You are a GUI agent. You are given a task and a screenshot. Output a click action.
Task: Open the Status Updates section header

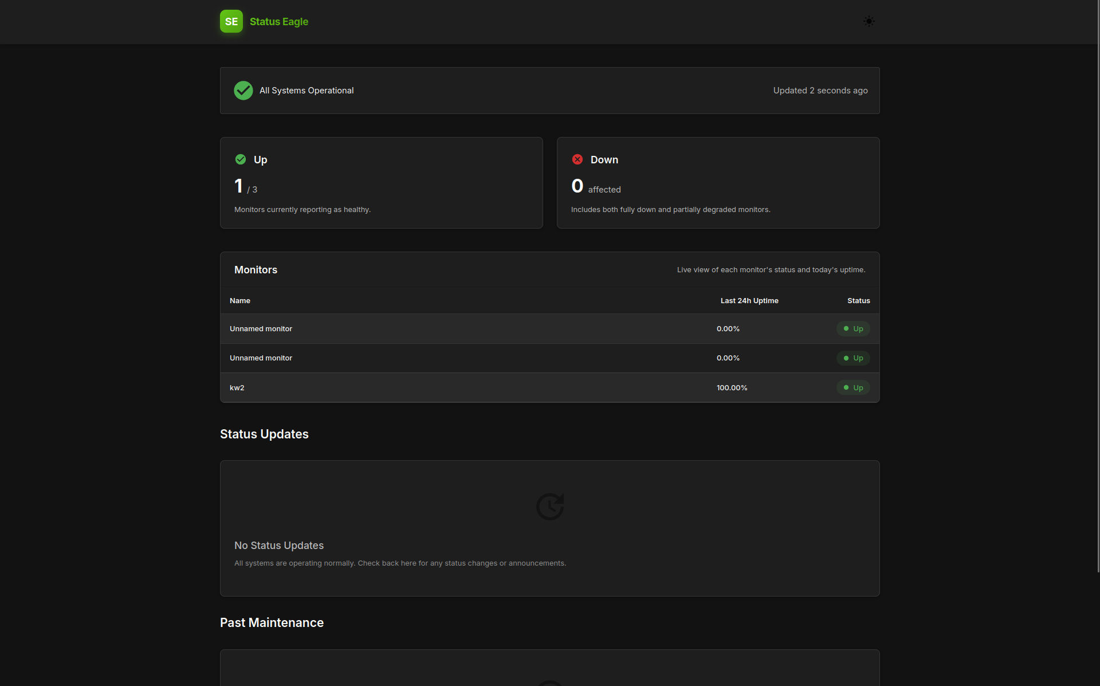pos(264,434)
